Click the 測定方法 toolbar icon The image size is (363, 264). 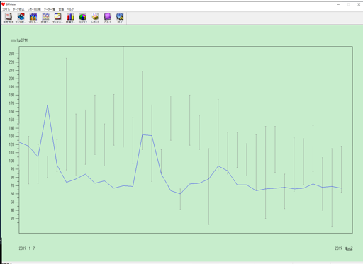coord(9,18)
